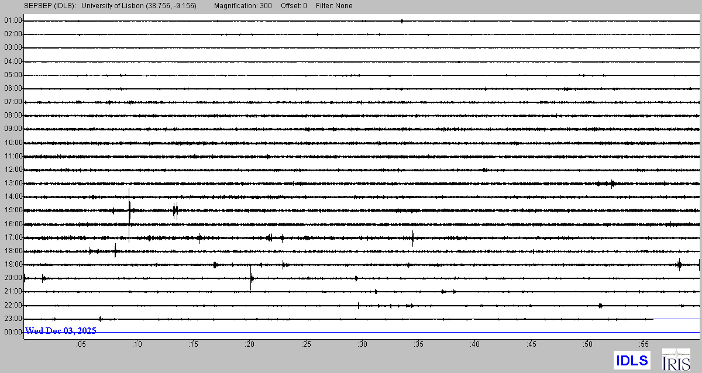702x373 pixels.
Task: Click the SEPSEP (IDLS) station name
Action: click(x=49, y=6)
